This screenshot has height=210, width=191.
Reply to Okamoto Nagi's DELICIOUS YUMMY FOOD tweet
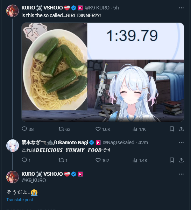click(24, 160)
